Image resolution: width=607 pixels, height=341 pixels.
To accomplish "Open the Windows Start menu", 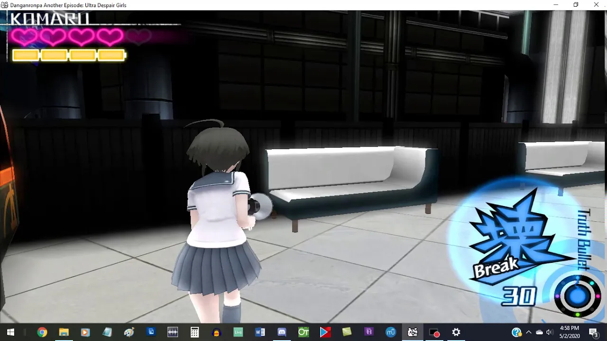I will tap(10, 332).
